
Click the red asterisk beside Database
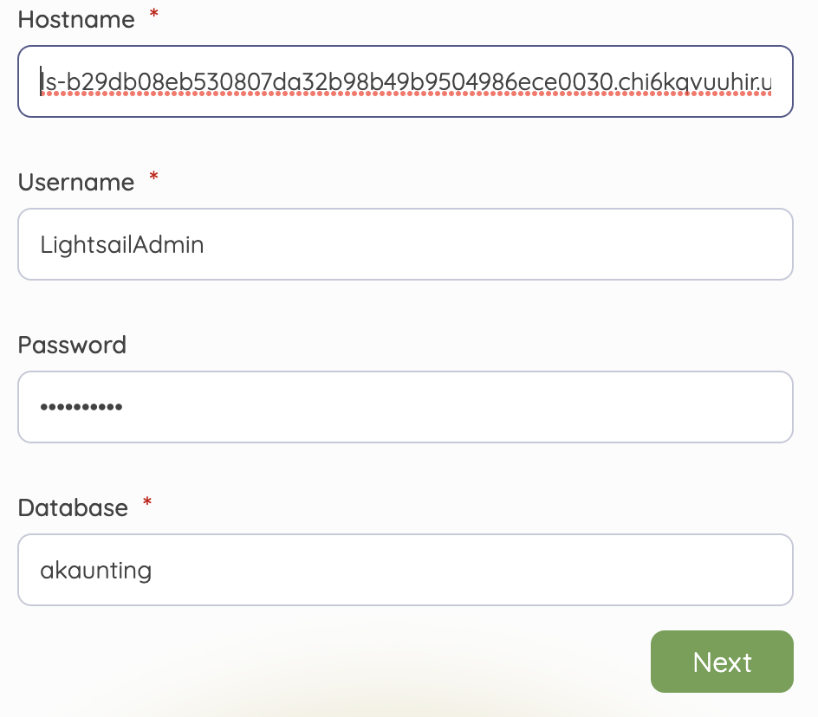[x=147, y=502]
